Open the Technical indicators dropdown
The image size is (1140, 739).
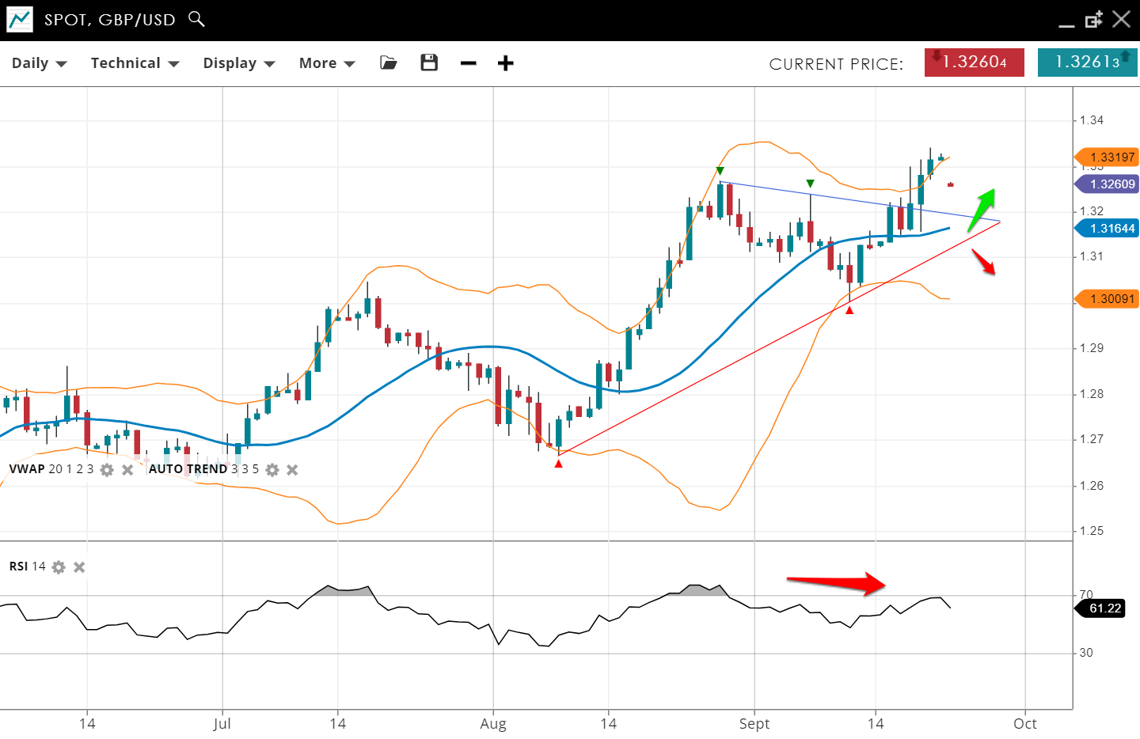click(x=135, y=63)
